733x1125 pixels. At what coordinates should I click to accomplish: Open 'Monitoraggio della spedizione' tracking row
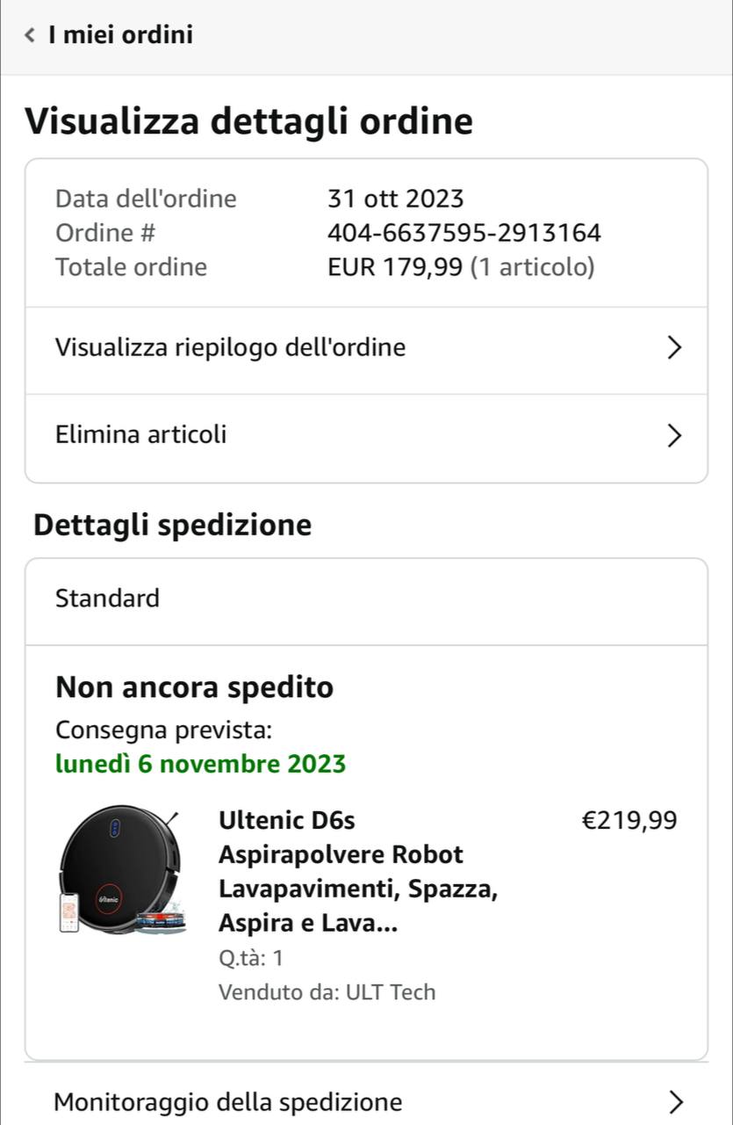[x=228, y=1101]
